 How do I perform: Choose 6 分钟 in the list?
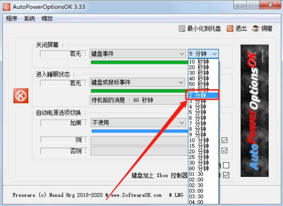(x=203, y=118)
